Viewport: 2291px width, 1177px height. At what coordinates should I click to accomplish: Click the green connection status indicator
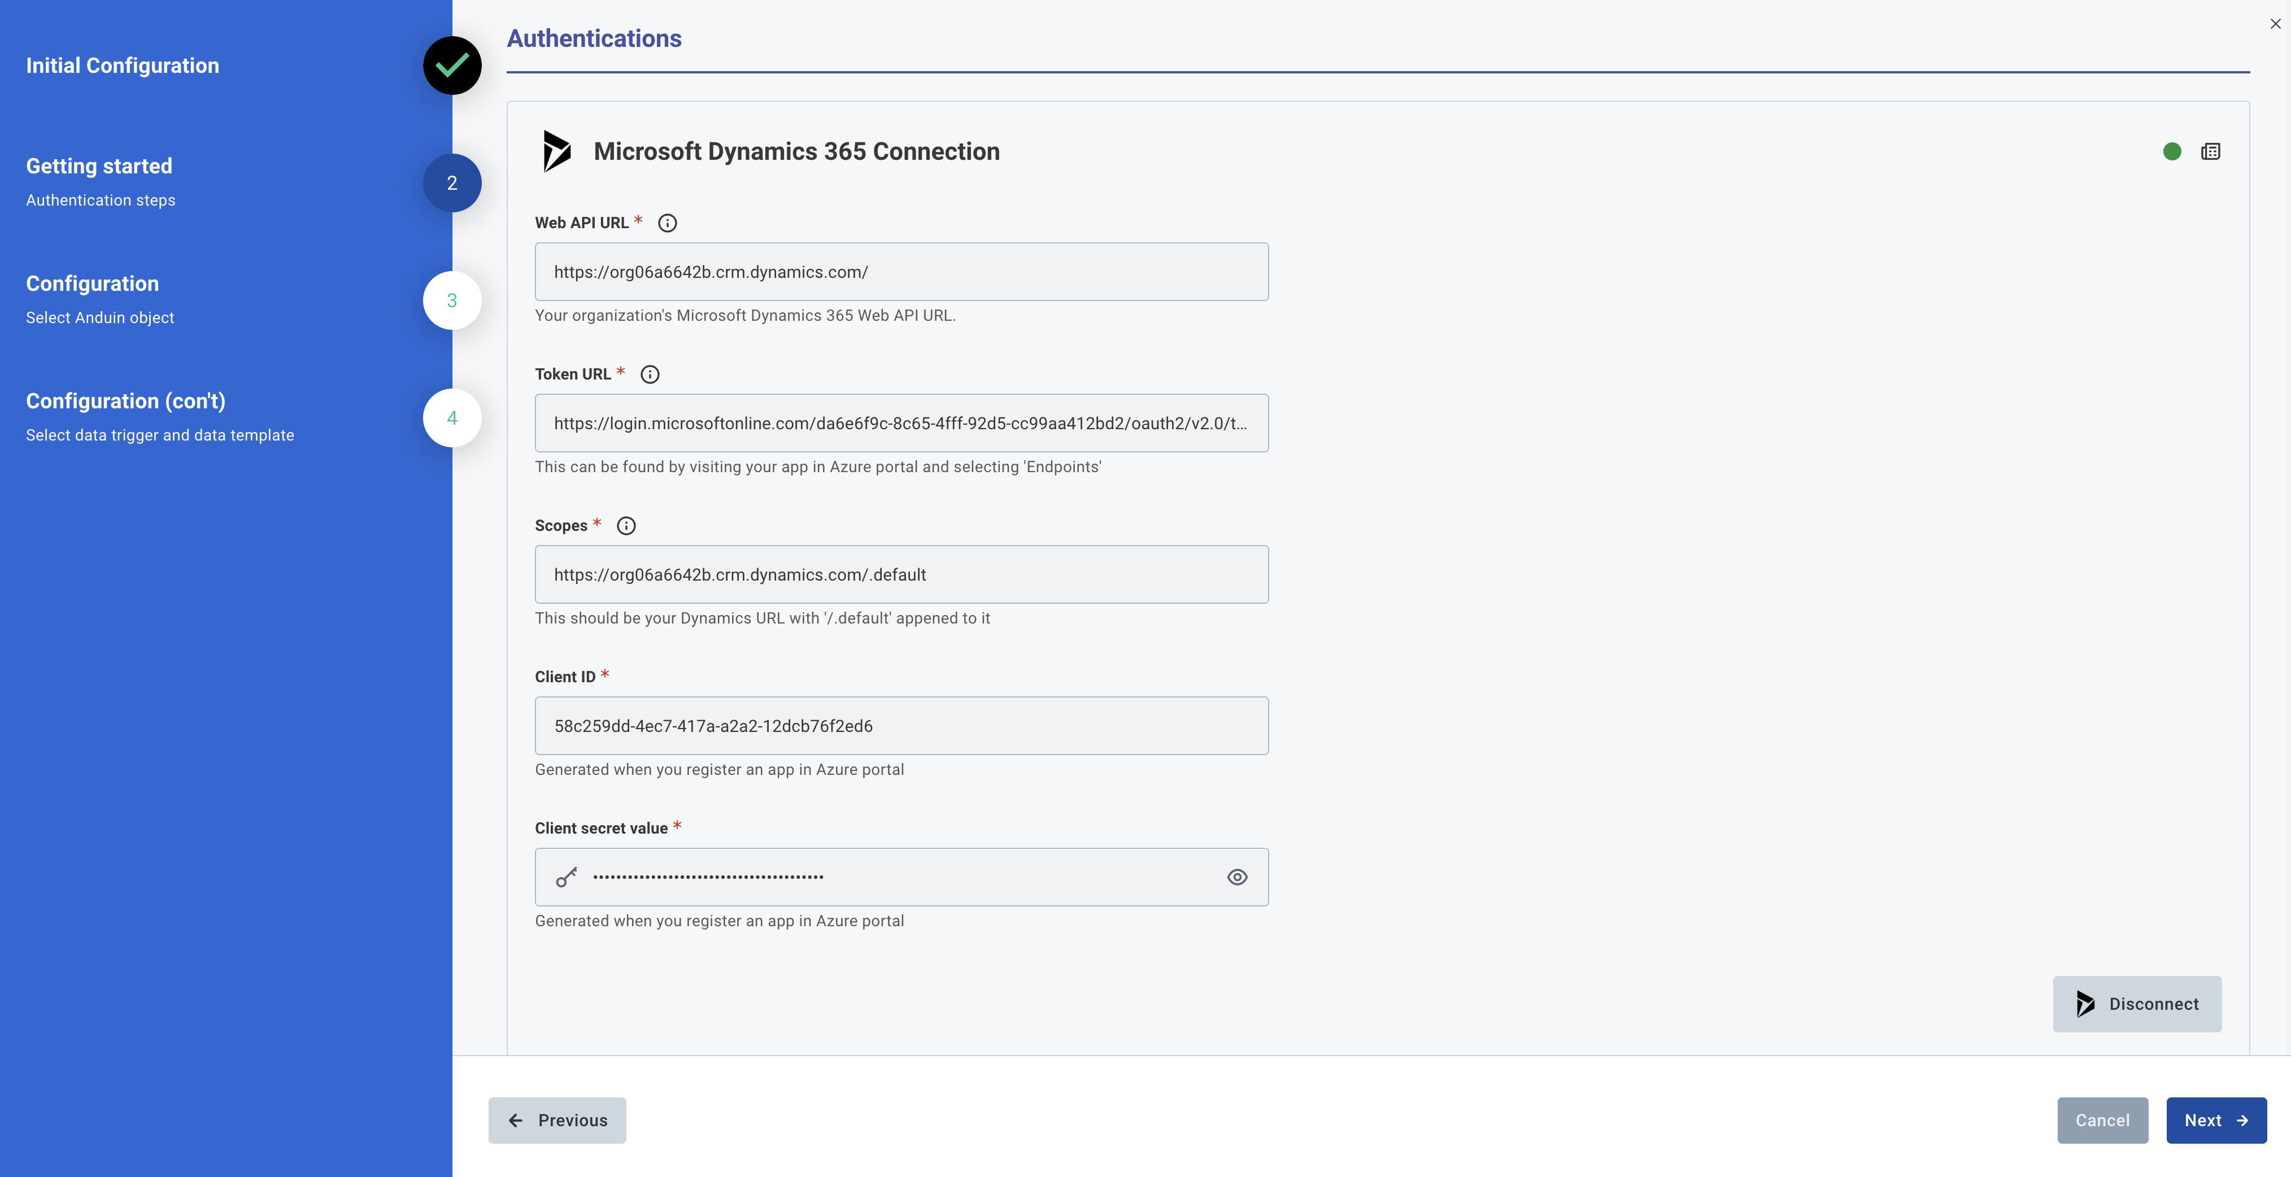(x=2172, y=151)
